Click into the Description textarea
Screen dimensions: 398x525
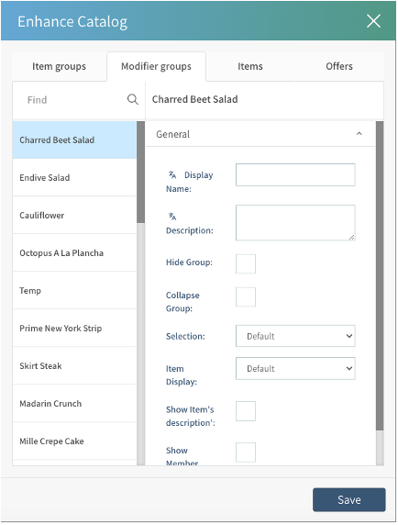(295, 223)
